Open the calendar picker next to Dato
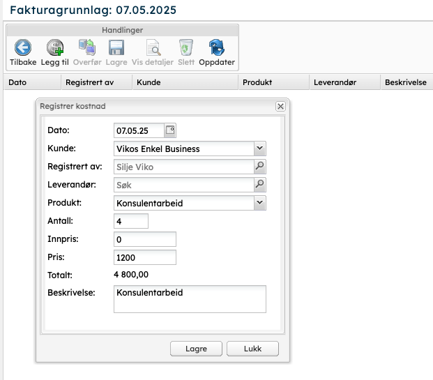 tap(169, 130)
